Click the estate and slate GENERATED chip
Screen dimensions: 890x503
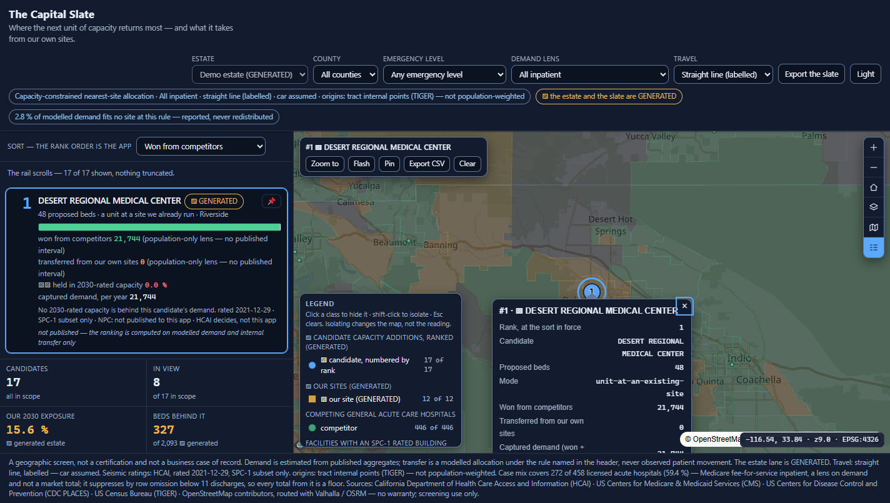point(609,96)
